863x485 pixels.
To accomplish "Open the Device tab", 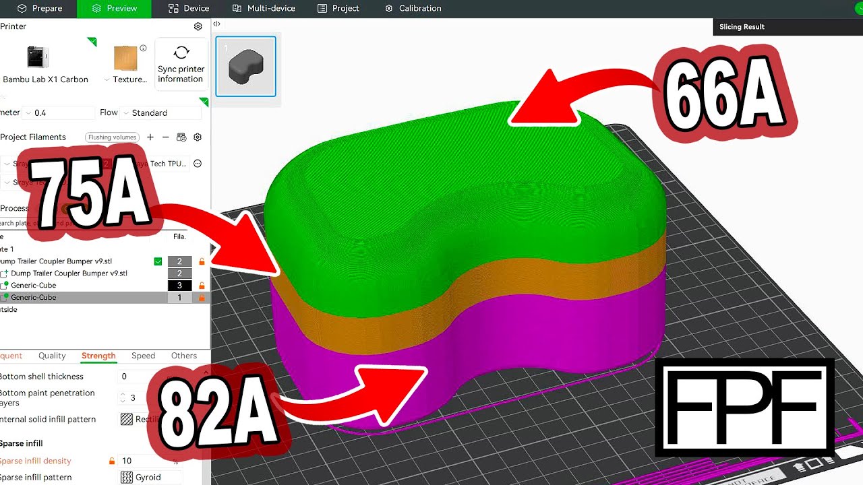I will [189, 9].
